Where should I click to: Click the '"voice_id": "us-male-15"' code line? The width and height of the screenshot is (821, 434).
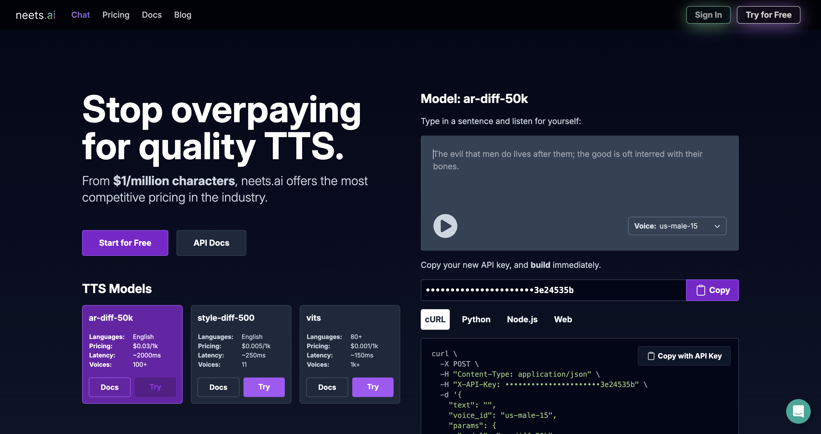click(502, 415)
